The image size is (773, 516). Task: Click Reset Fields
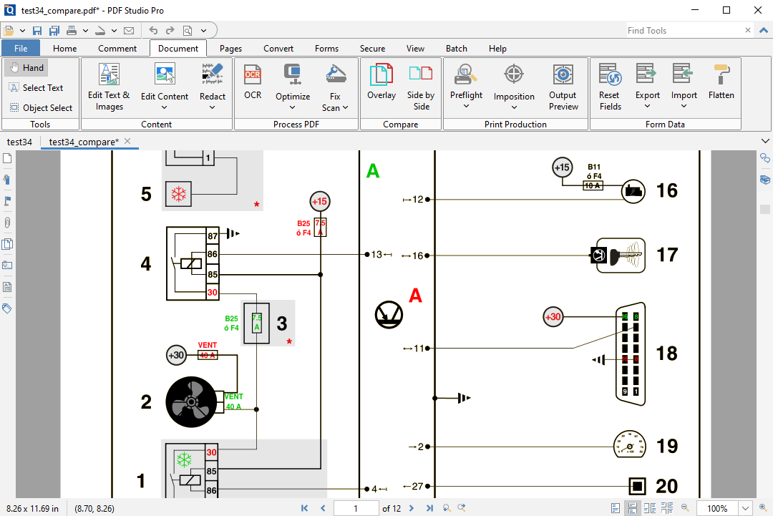[x=611, y=87]
